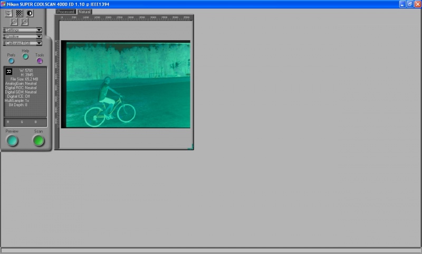Viewport: 422px width, 254px height.
Task: Click the Digital GEM: Neutral line
Action: 21,92
